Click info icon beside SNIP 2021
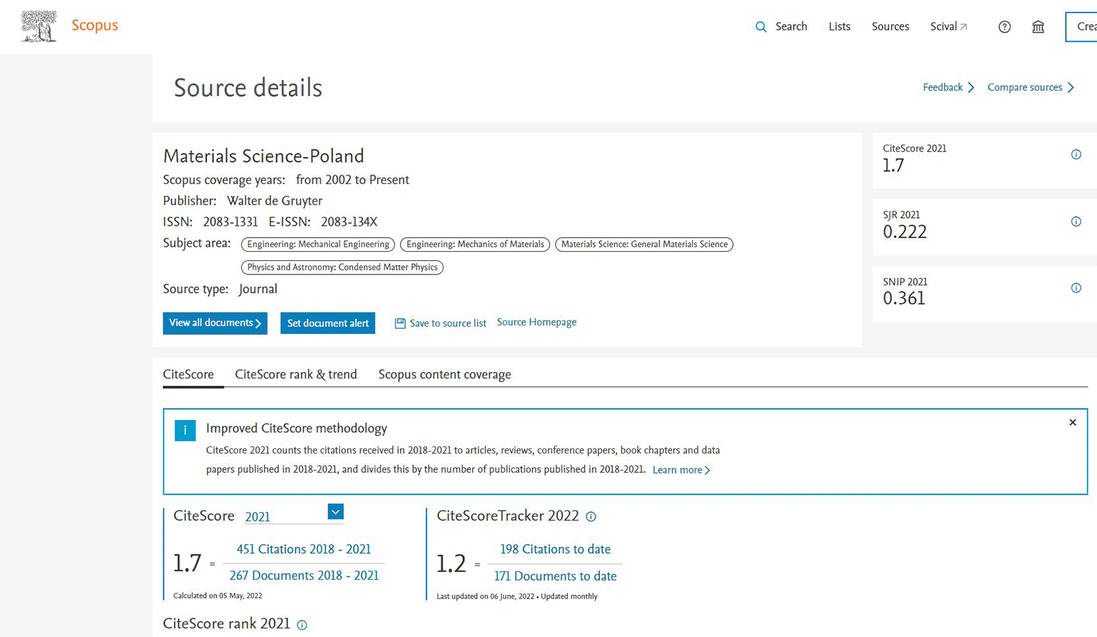Image resolution: width=1097 pixels, height=637 pixels. click(1076, 288)
